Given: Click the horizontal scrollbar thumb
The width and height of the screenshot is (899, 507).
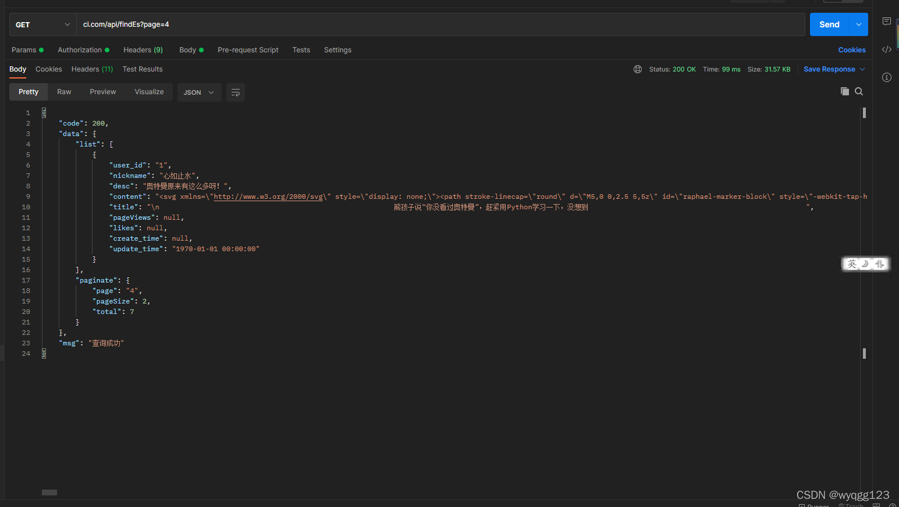Looking at the screenshot, I should [x=49, y=492].
